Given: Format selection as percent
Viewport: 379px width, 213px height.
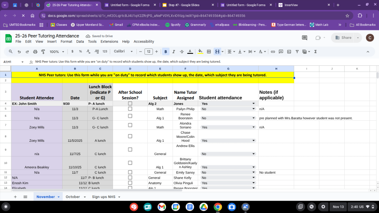Looking at the screenshot, I should pyautogui.click(x=80, y=51).
